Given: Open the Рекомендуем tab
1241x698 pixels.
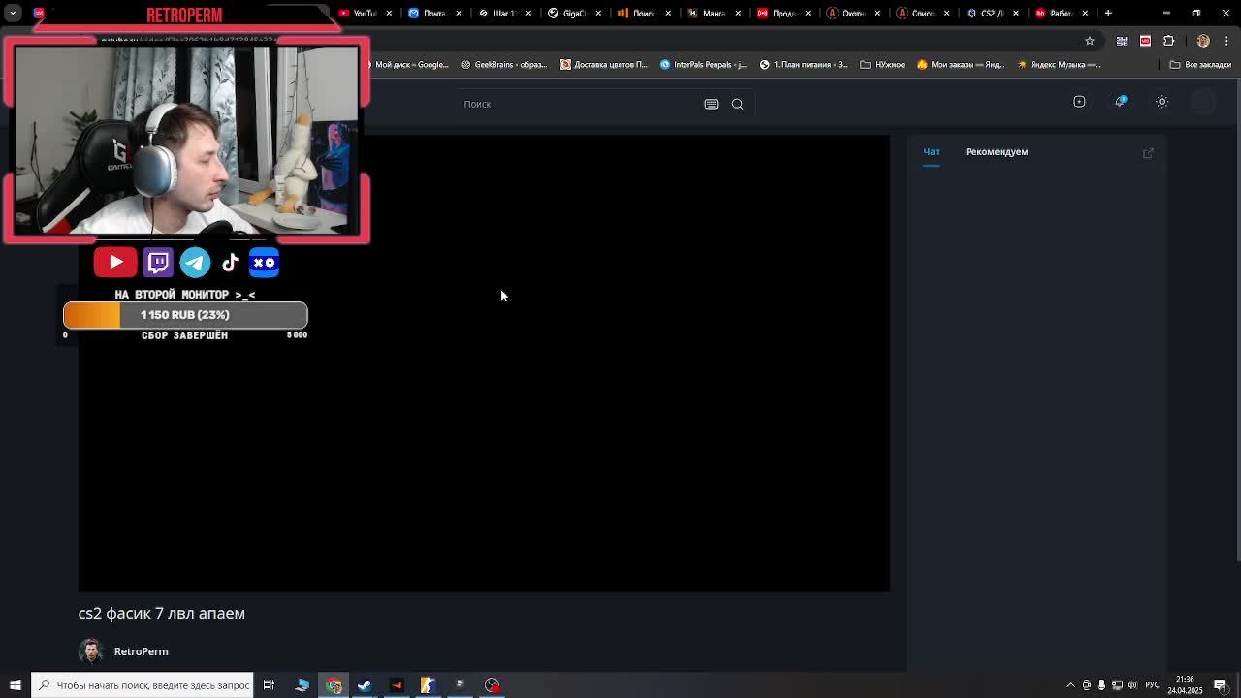Looking at the screenshot, I should pyautogui.click(x=997, y=152).
